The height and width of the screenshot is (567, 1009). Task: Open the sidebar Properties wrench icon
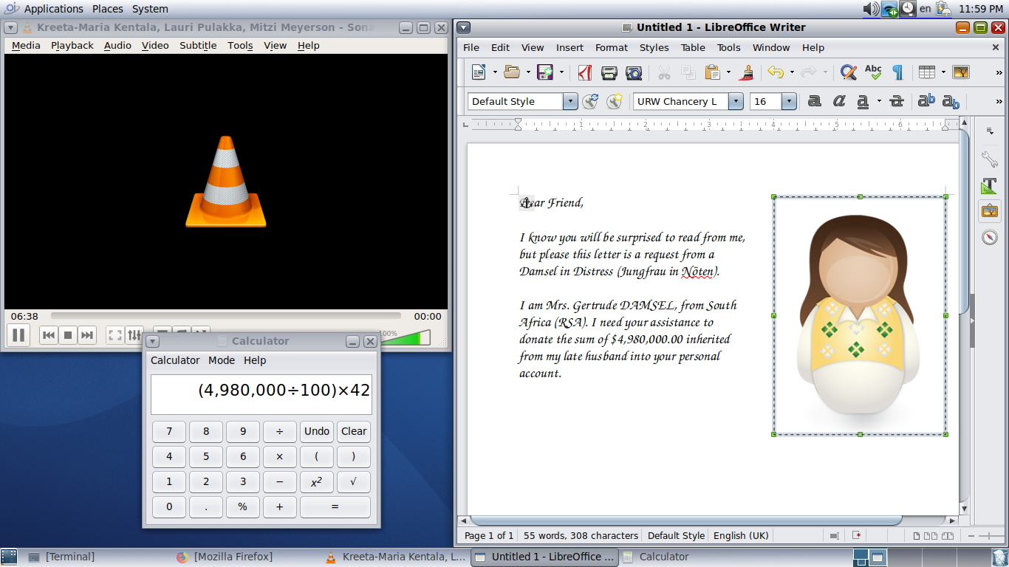click(x=990, y=159)
